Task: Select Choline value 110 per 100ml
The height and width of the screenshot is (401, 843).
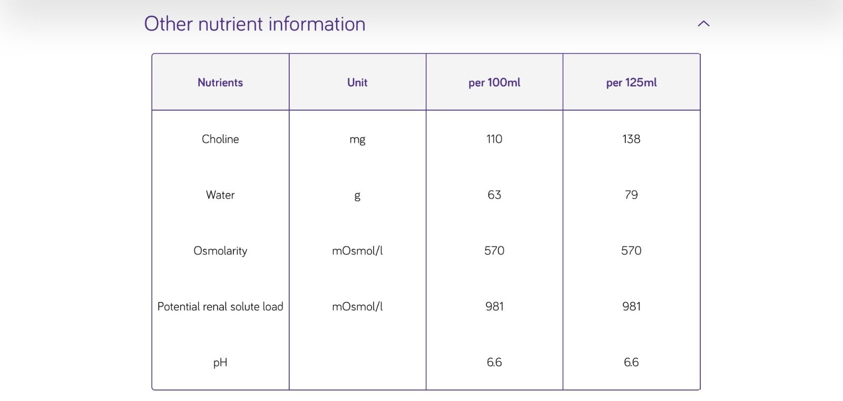Action: [494, 139]
